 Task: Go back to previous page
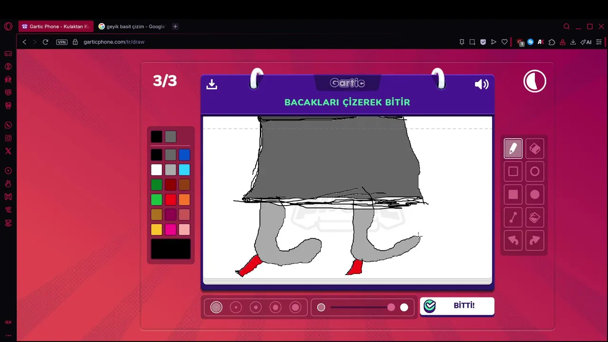pyautogui.click(x=25, y=42)
